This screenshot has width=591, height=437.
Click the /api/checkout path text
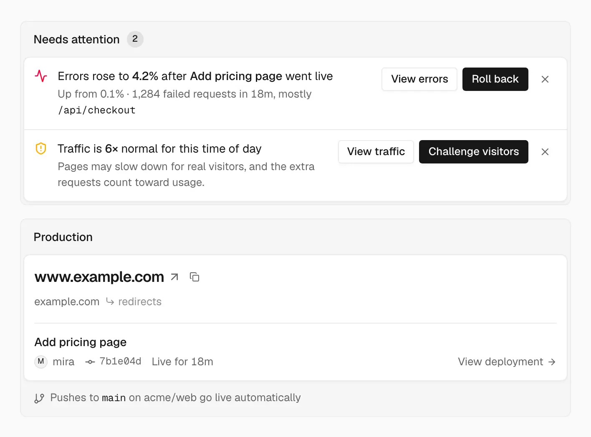coord(97,110)
